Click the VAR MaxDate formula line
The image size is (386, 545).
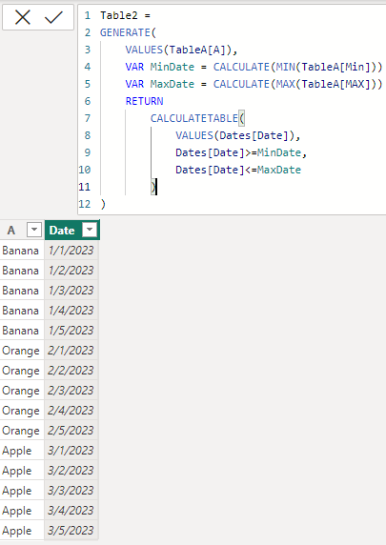[254, 84]
